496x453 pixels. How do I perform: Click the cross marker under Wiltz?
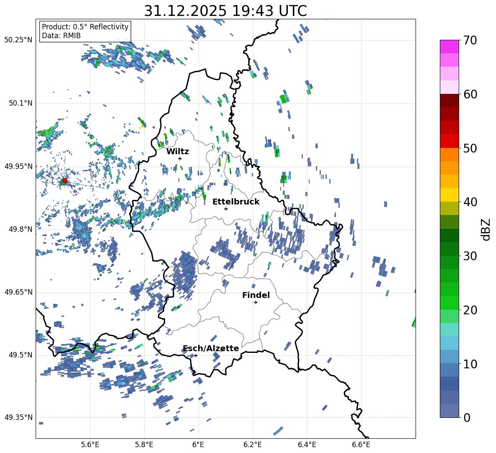(180, 158)
